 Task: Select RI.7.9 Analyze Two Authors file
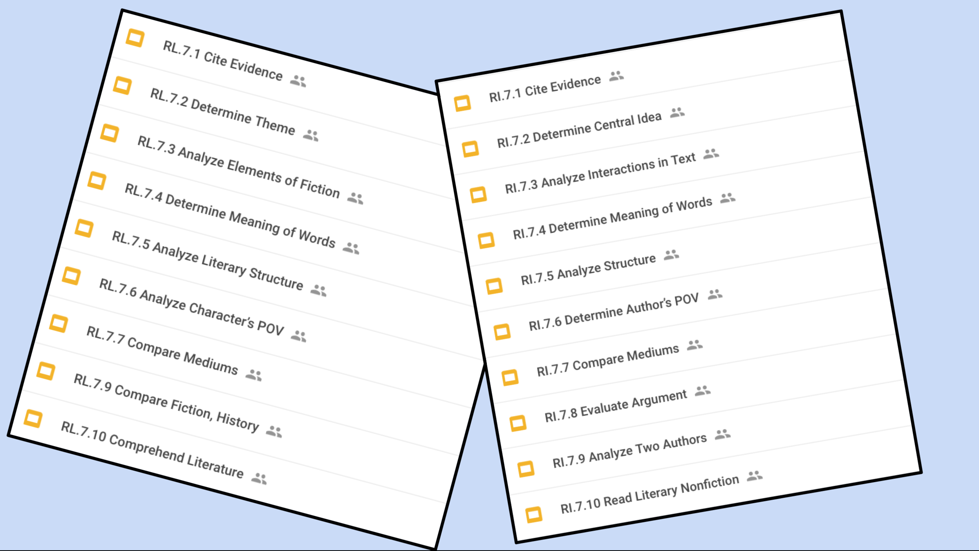tap(629, 451)
